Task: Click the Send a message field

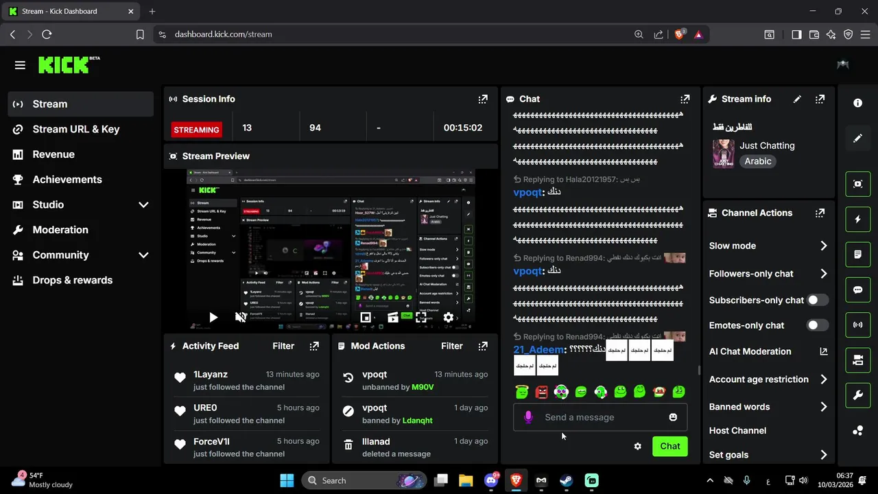Action: point(600,417)
